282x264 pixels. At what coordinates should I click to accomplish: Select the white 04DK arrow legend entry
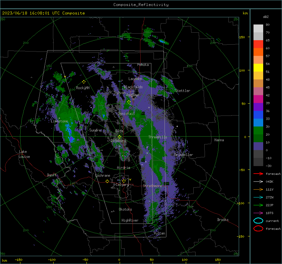point(258,181)
